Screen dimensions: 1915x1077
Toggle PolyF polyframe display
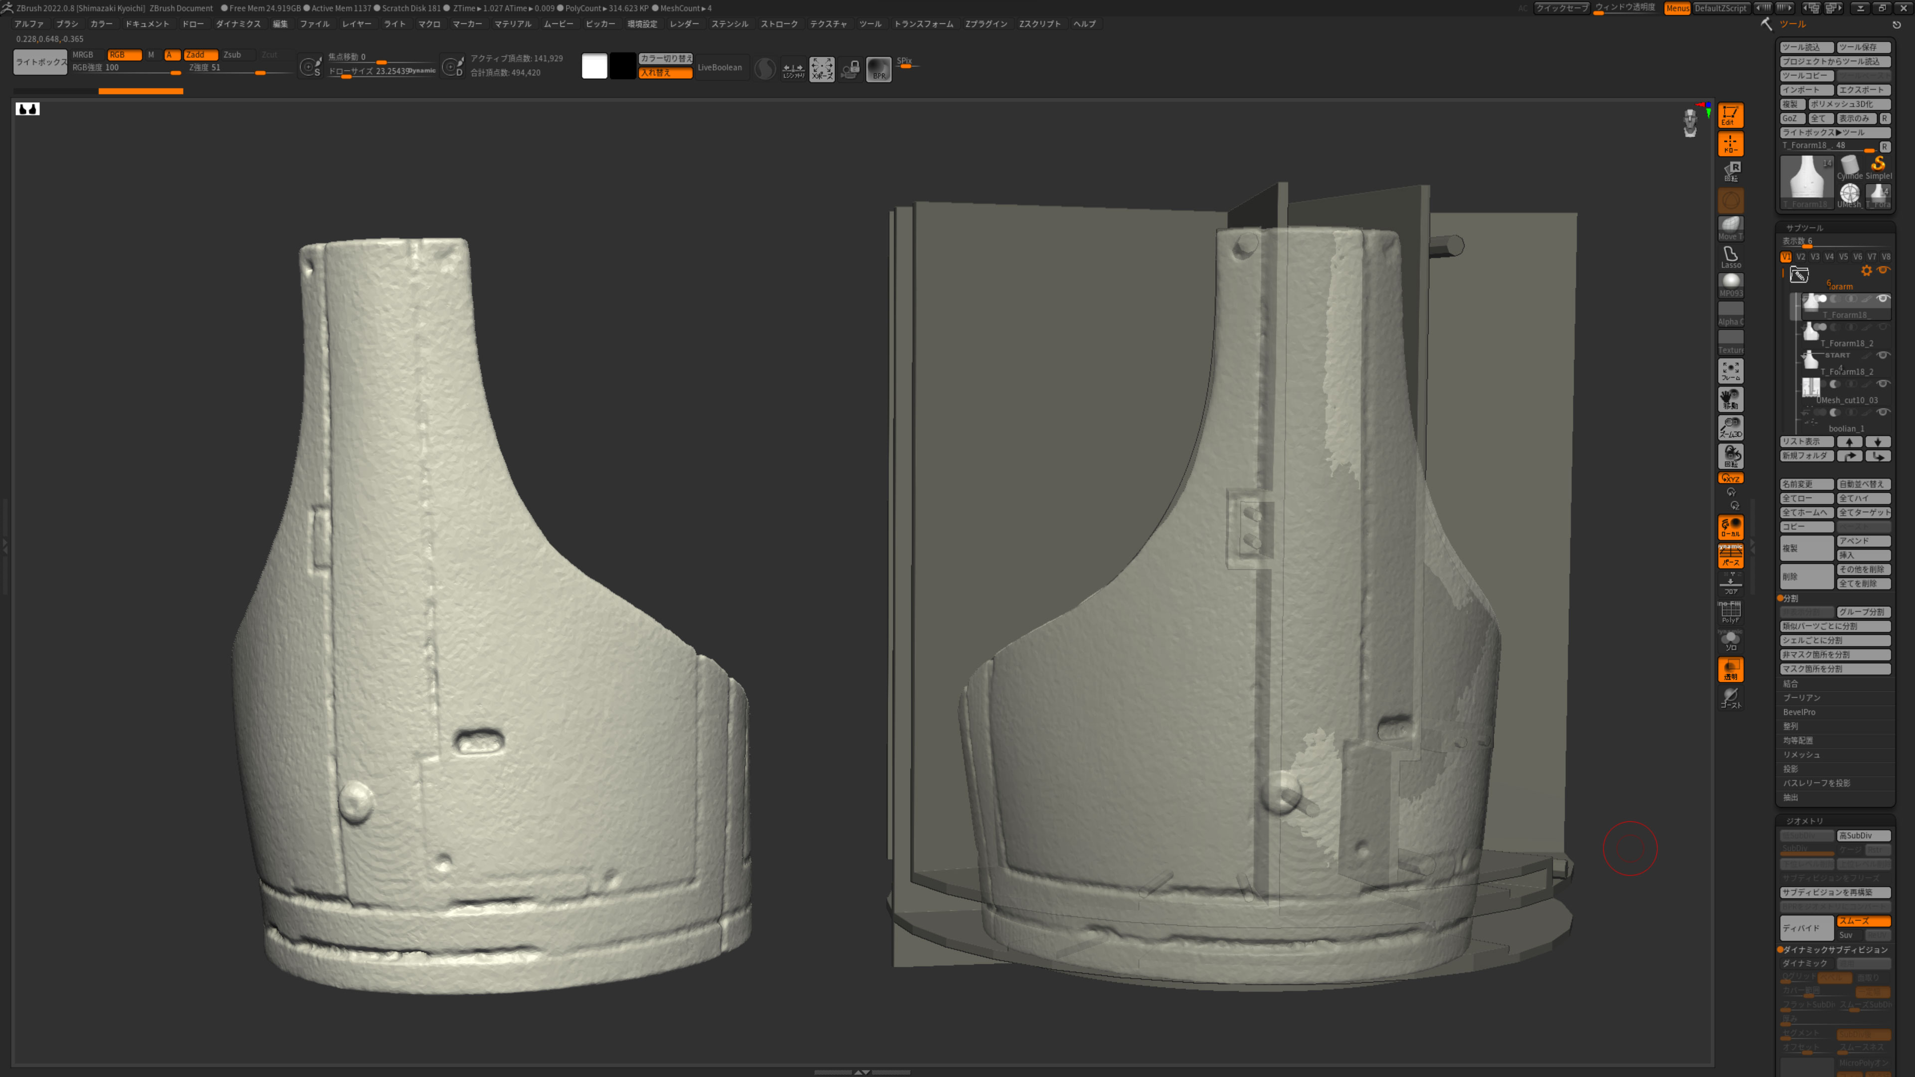coord(1730,612)
